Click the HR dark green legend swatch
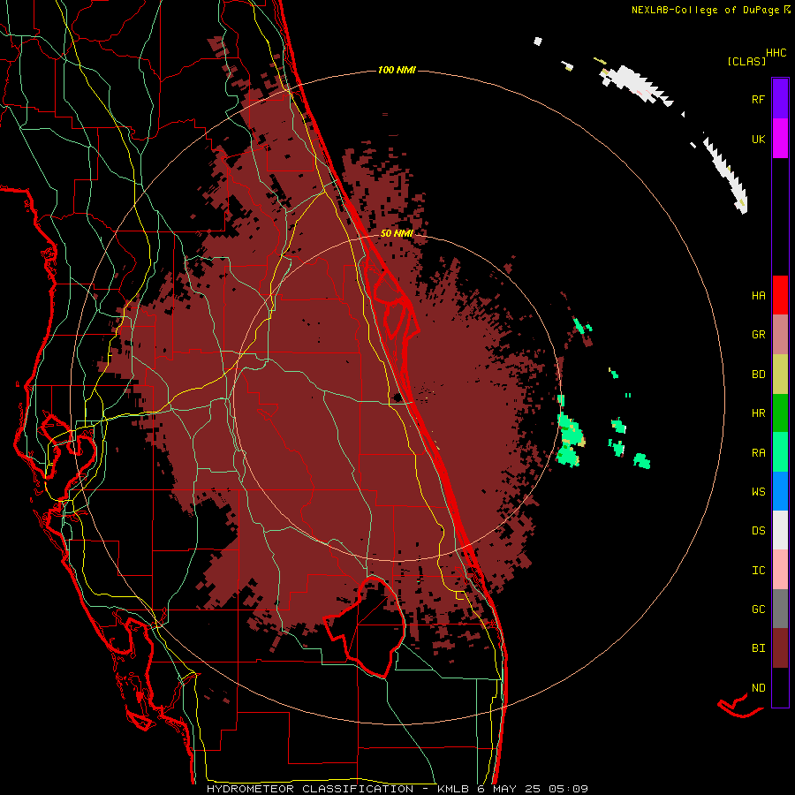The image size is (795, 795). point(780,413)
